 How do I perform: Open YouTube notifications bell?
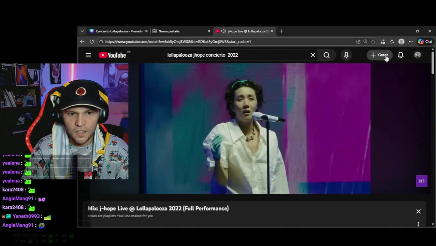point(401,55)
